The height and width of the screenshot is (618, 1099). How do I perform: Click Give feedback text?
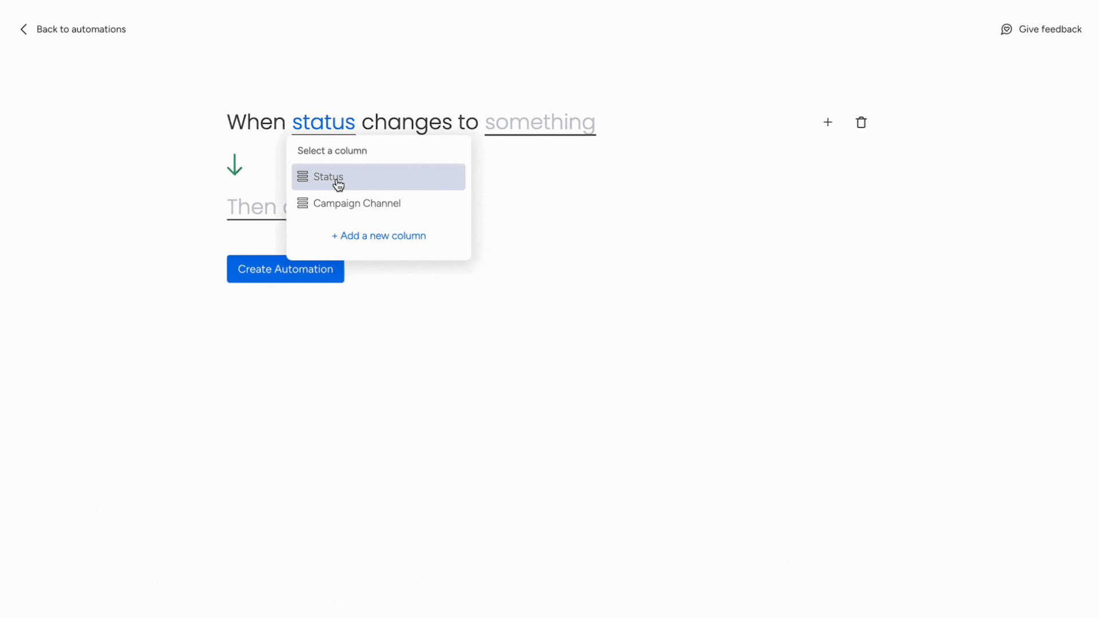1050,29
